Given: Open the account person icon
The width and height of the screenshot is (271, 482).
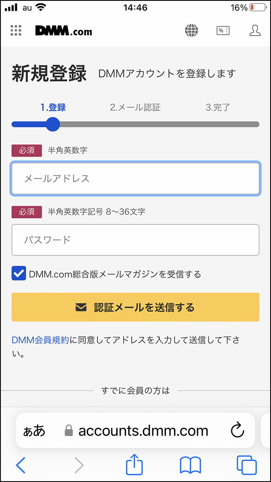Looking at the screenshot, I should pos(255,30).
